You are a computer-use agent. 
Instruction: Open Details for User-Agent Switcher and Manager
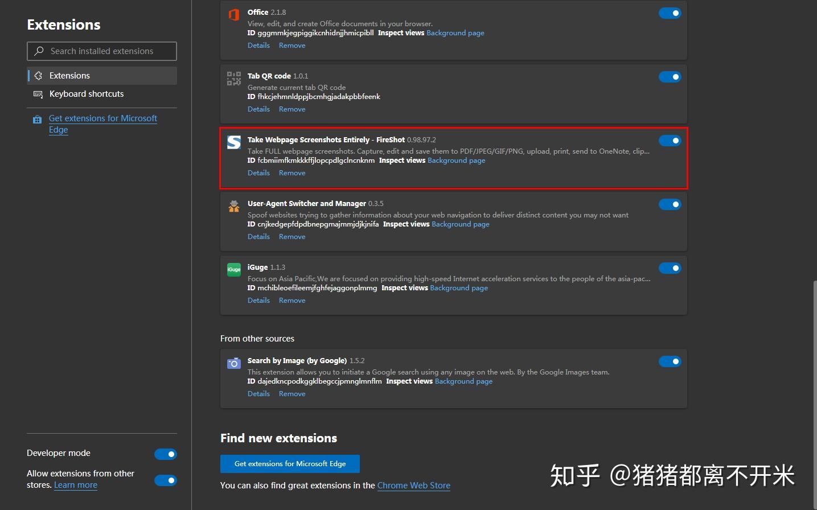coord(258,237)
